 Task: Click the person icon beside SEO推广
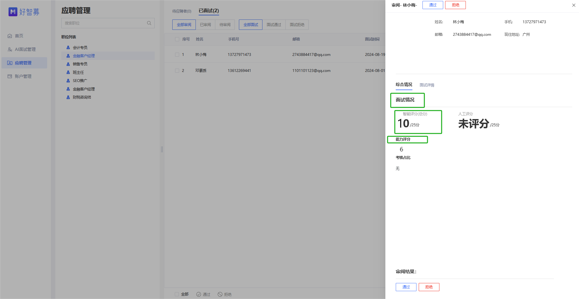tap(68, 81)
